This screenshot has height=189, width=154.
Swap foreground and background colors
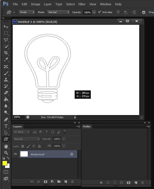click(8, 158)
